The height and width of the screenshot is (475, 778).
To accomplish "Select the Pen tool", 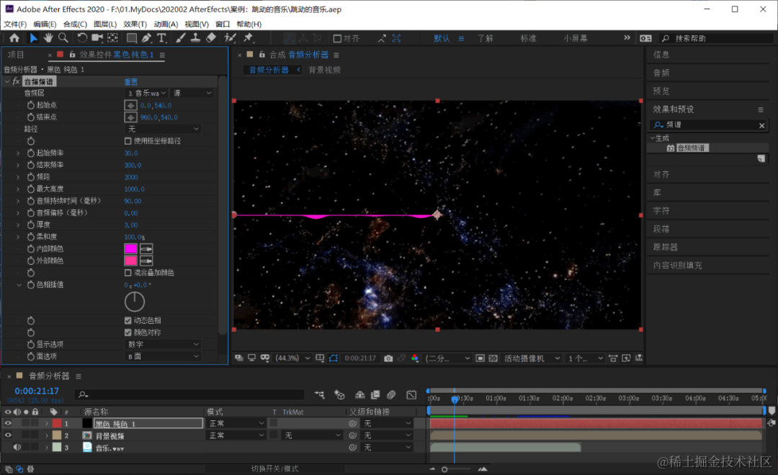I will [x=147, y=37].
